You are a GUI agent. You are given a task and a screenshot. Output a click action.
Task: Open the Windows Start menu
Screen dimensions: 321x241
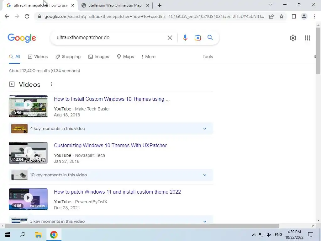click(8, 235)
